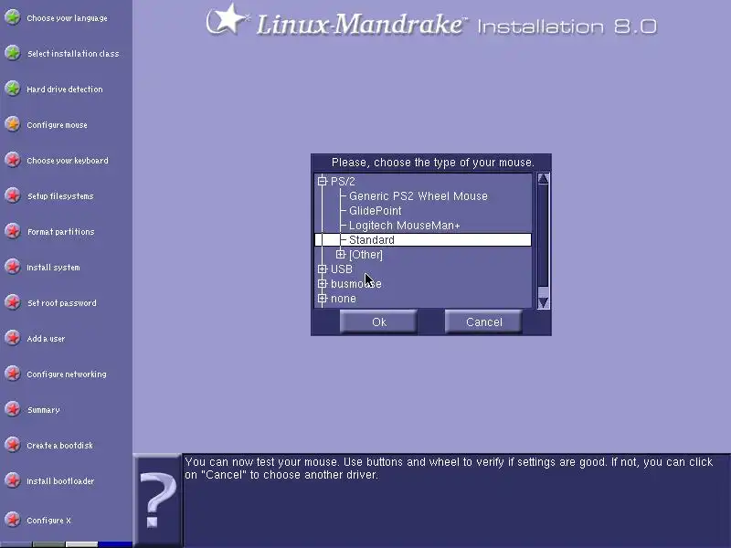Image resolution: width=731 pixels, height=548 pixels.
Task: Click the red star beside Configure networking
Action: coord(13,374)
